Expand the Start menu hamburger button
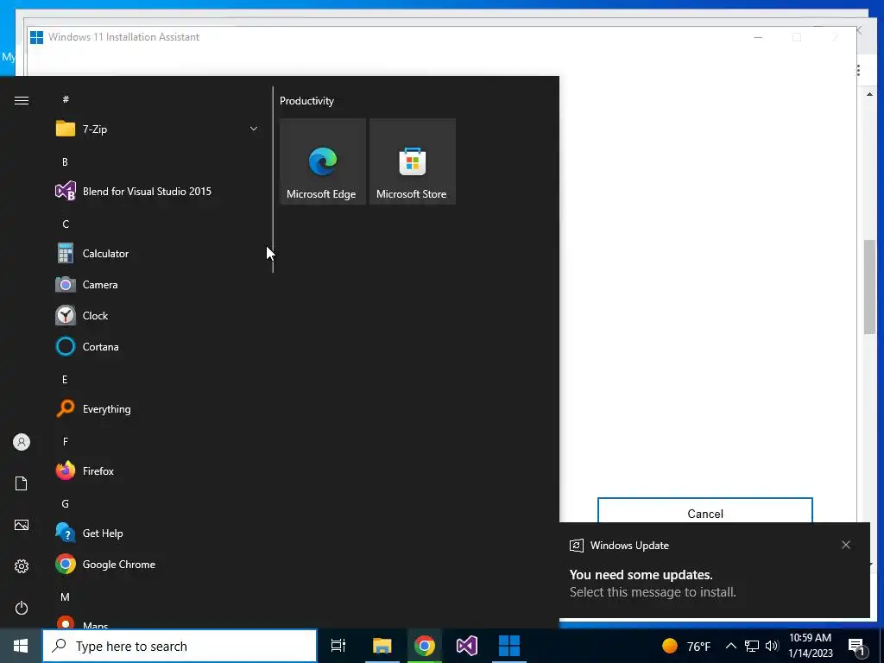884x663 pixels. [22, 100]
